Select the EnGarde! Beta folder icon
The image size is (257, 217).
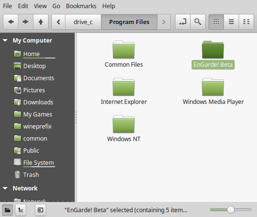point(213,50)
